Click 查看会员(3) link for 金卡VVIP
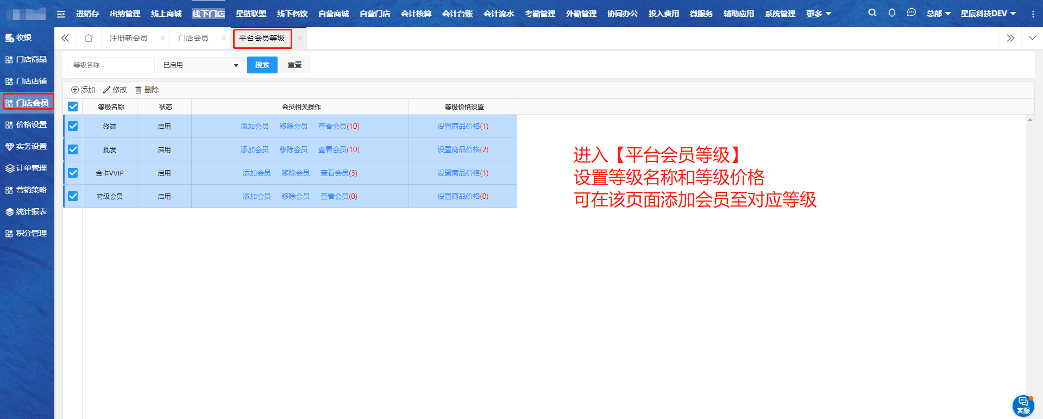 coord(338,173)
